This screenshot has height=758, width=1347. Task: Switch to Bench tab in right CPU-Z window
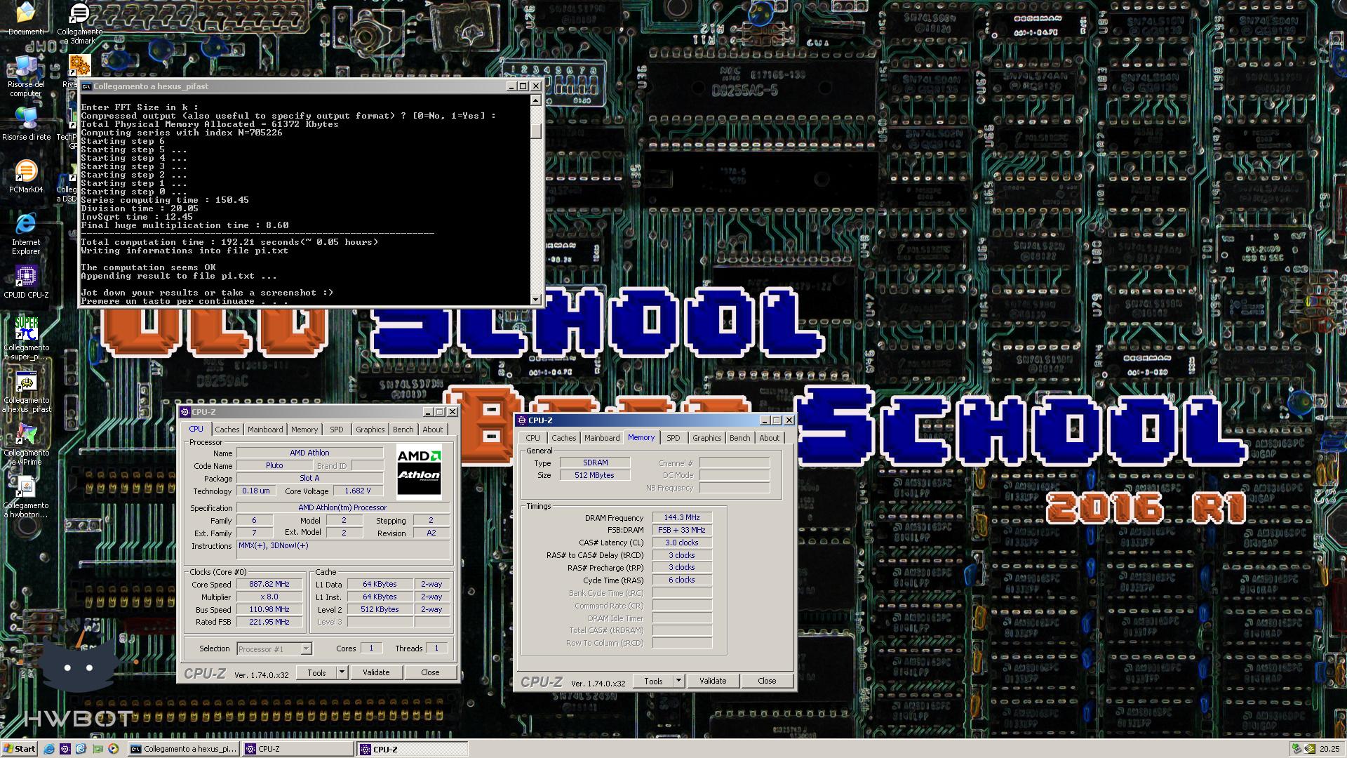tap(740, 438)
